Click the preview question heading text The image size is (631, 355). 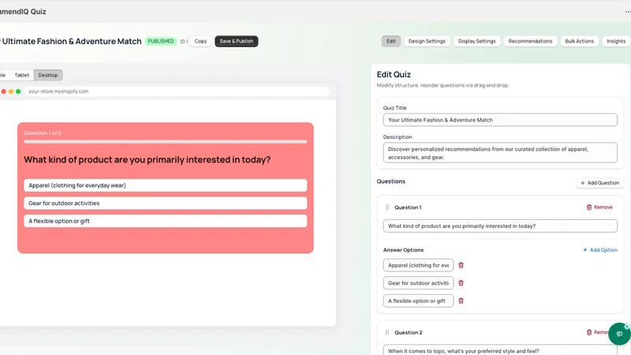tap(147, 160)
